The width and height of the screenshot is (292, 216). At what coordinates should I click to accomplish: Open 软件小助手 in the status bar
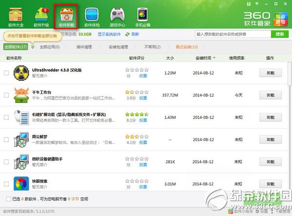point(241,211)
